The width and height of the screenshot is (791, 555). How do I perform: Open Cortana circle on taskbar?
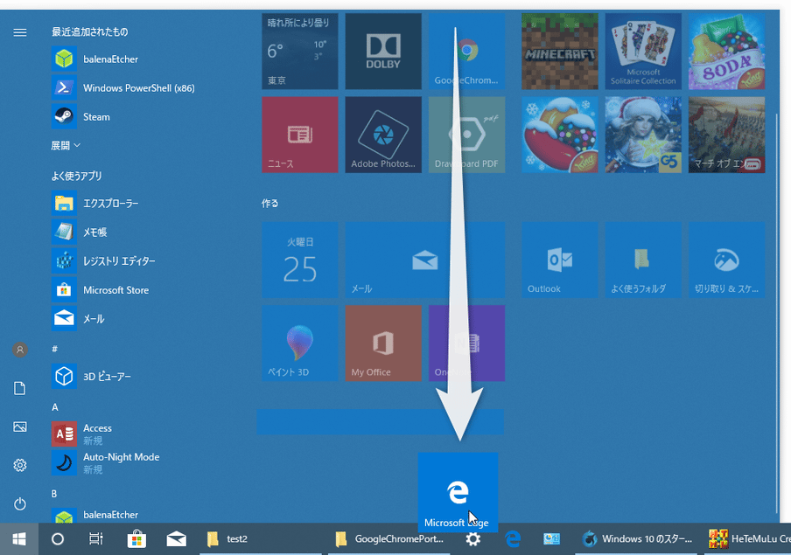(x=58, y=539)
